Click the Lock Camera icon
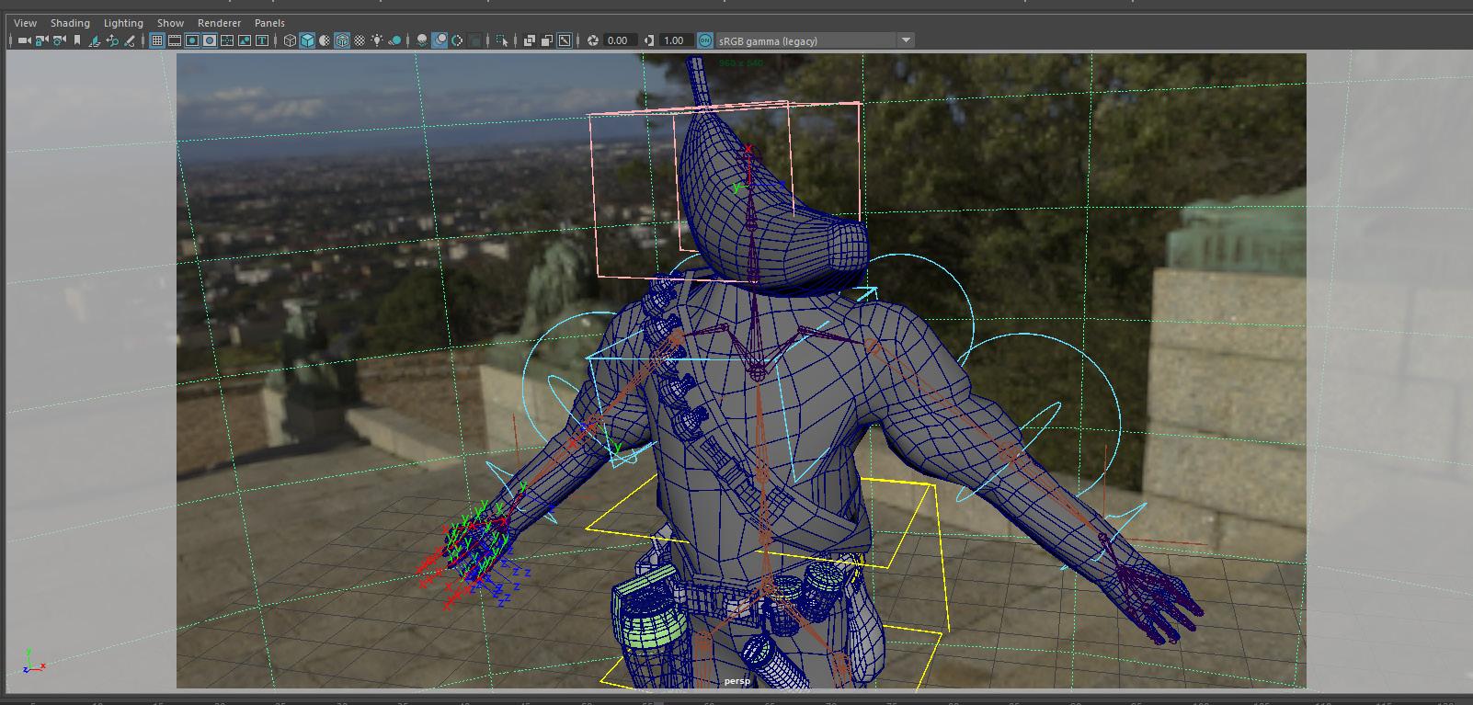The height and width of the screenshot is (705, 1473). coord(41,40)
